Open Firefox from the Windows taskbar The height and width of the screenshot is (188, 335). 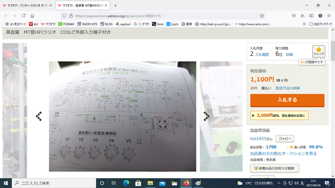click(x=186, y=183)
